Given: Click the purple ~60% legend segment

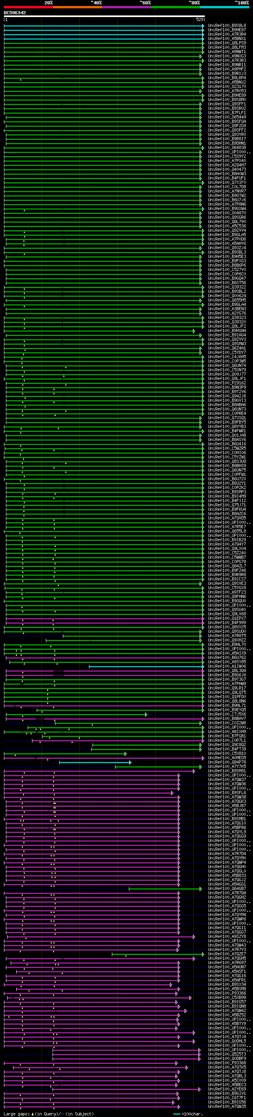Looking at the screenshot, I should click(x=126, y=7).
